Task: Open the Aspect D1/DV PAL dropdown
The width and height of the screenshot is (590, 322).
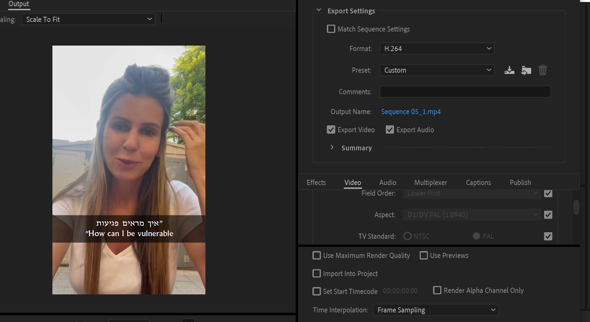Action: point(472,215)
